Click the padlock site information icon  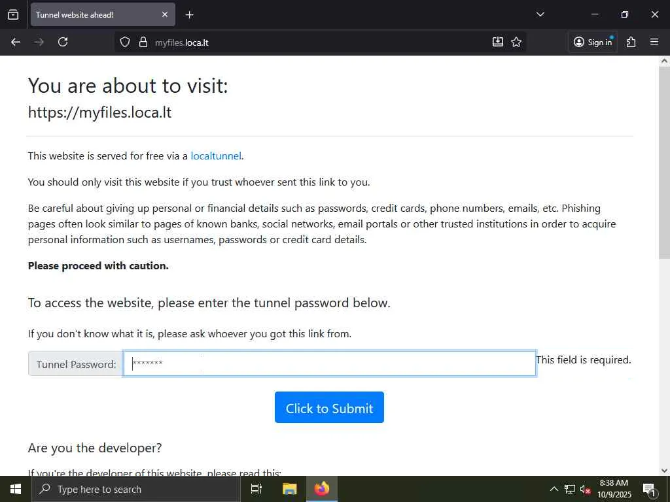(x=143, y=42)
